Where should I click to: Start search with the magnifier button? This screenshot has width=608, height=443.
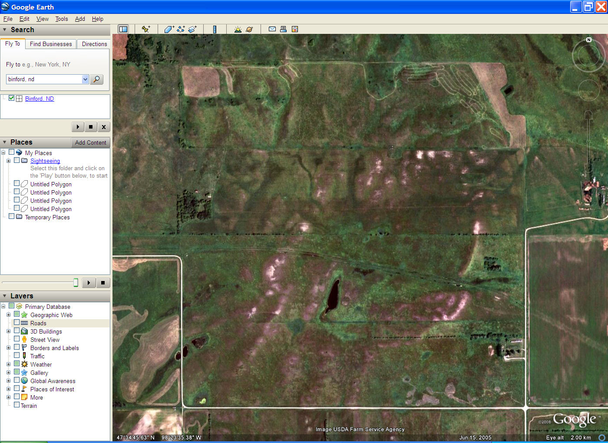tap(96, 79)
